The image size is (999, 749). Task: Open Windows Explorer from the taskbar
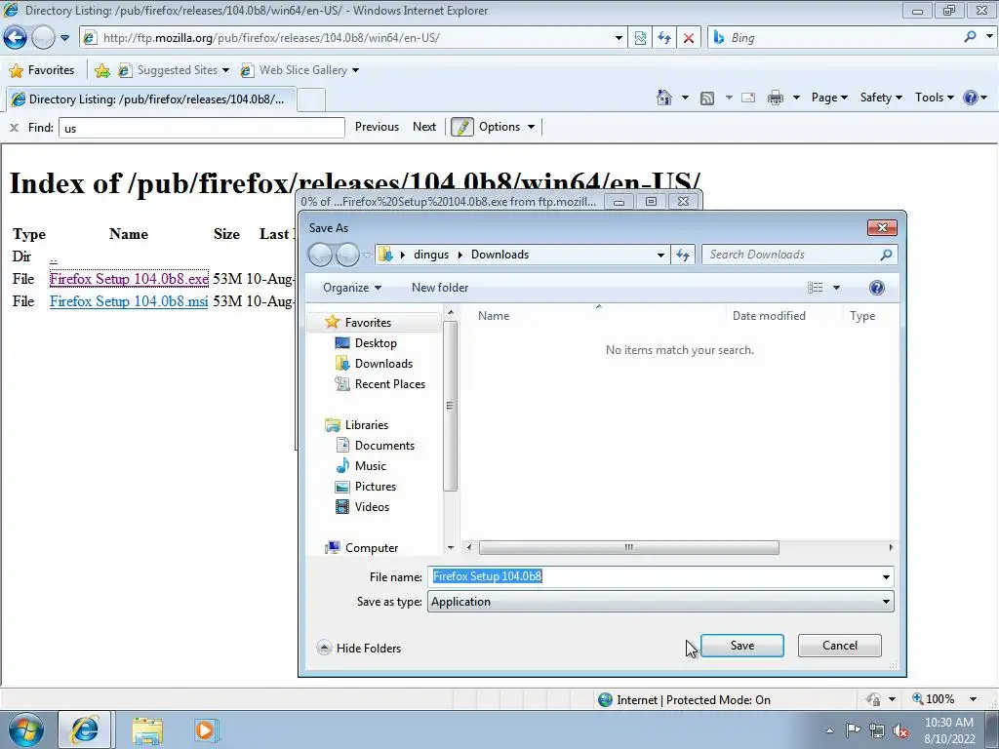[x=147, y=730]
